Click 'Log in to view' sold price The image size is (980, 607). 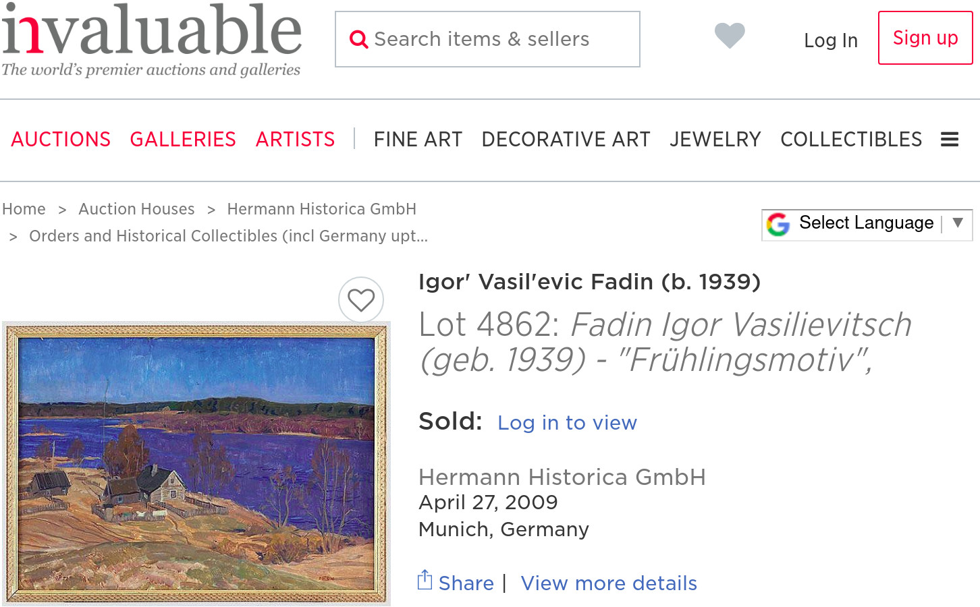(567, 423)
